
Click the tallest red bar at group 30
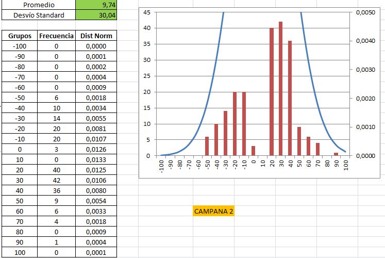pyautogui.click(x=281, y=88)
